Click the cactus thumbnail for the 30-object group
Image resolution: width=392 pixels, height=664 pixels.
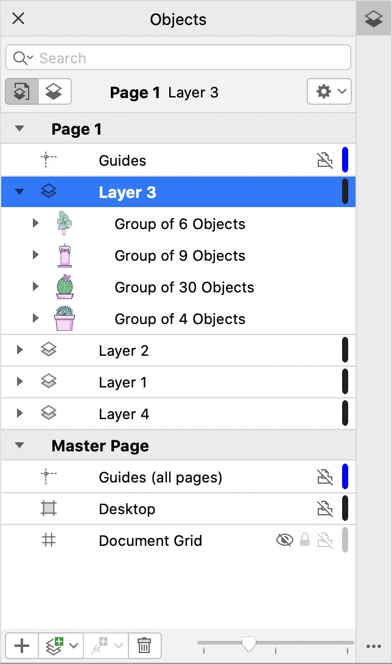64,287
